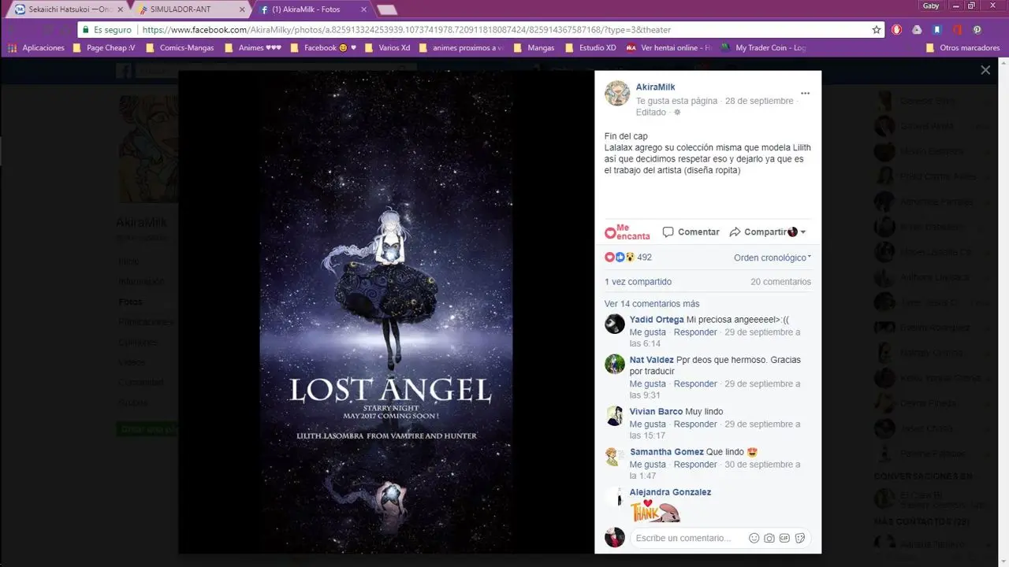Open post options three-dot menu
Screen dimensions: 1009x567
point(805,93)
